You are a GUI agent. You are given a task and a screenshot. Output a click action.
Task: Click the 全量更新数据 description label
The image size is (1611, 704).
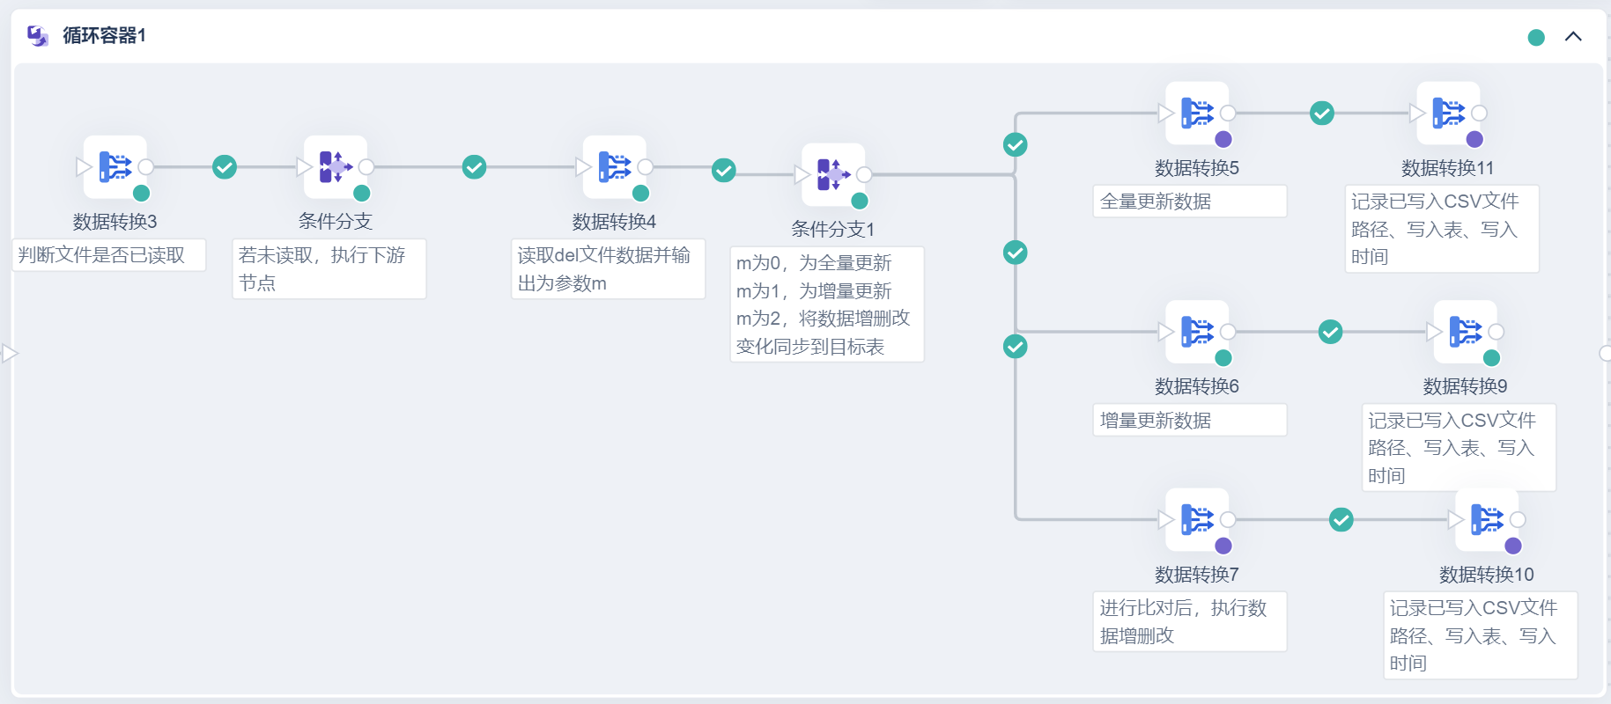click(x=1156, y=202)
